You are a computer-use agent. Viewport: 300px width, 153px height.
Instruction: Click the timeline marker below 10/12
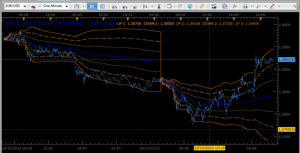(x=128, y=19)
